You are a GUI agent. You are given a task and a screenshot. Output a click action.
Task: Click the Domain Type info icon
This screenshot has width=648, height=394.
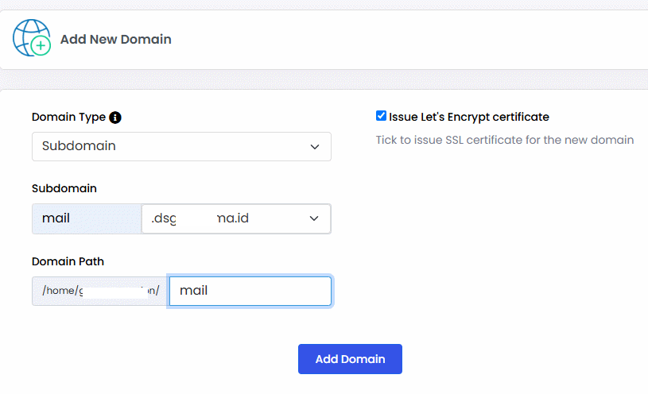(x=114, y=118)
